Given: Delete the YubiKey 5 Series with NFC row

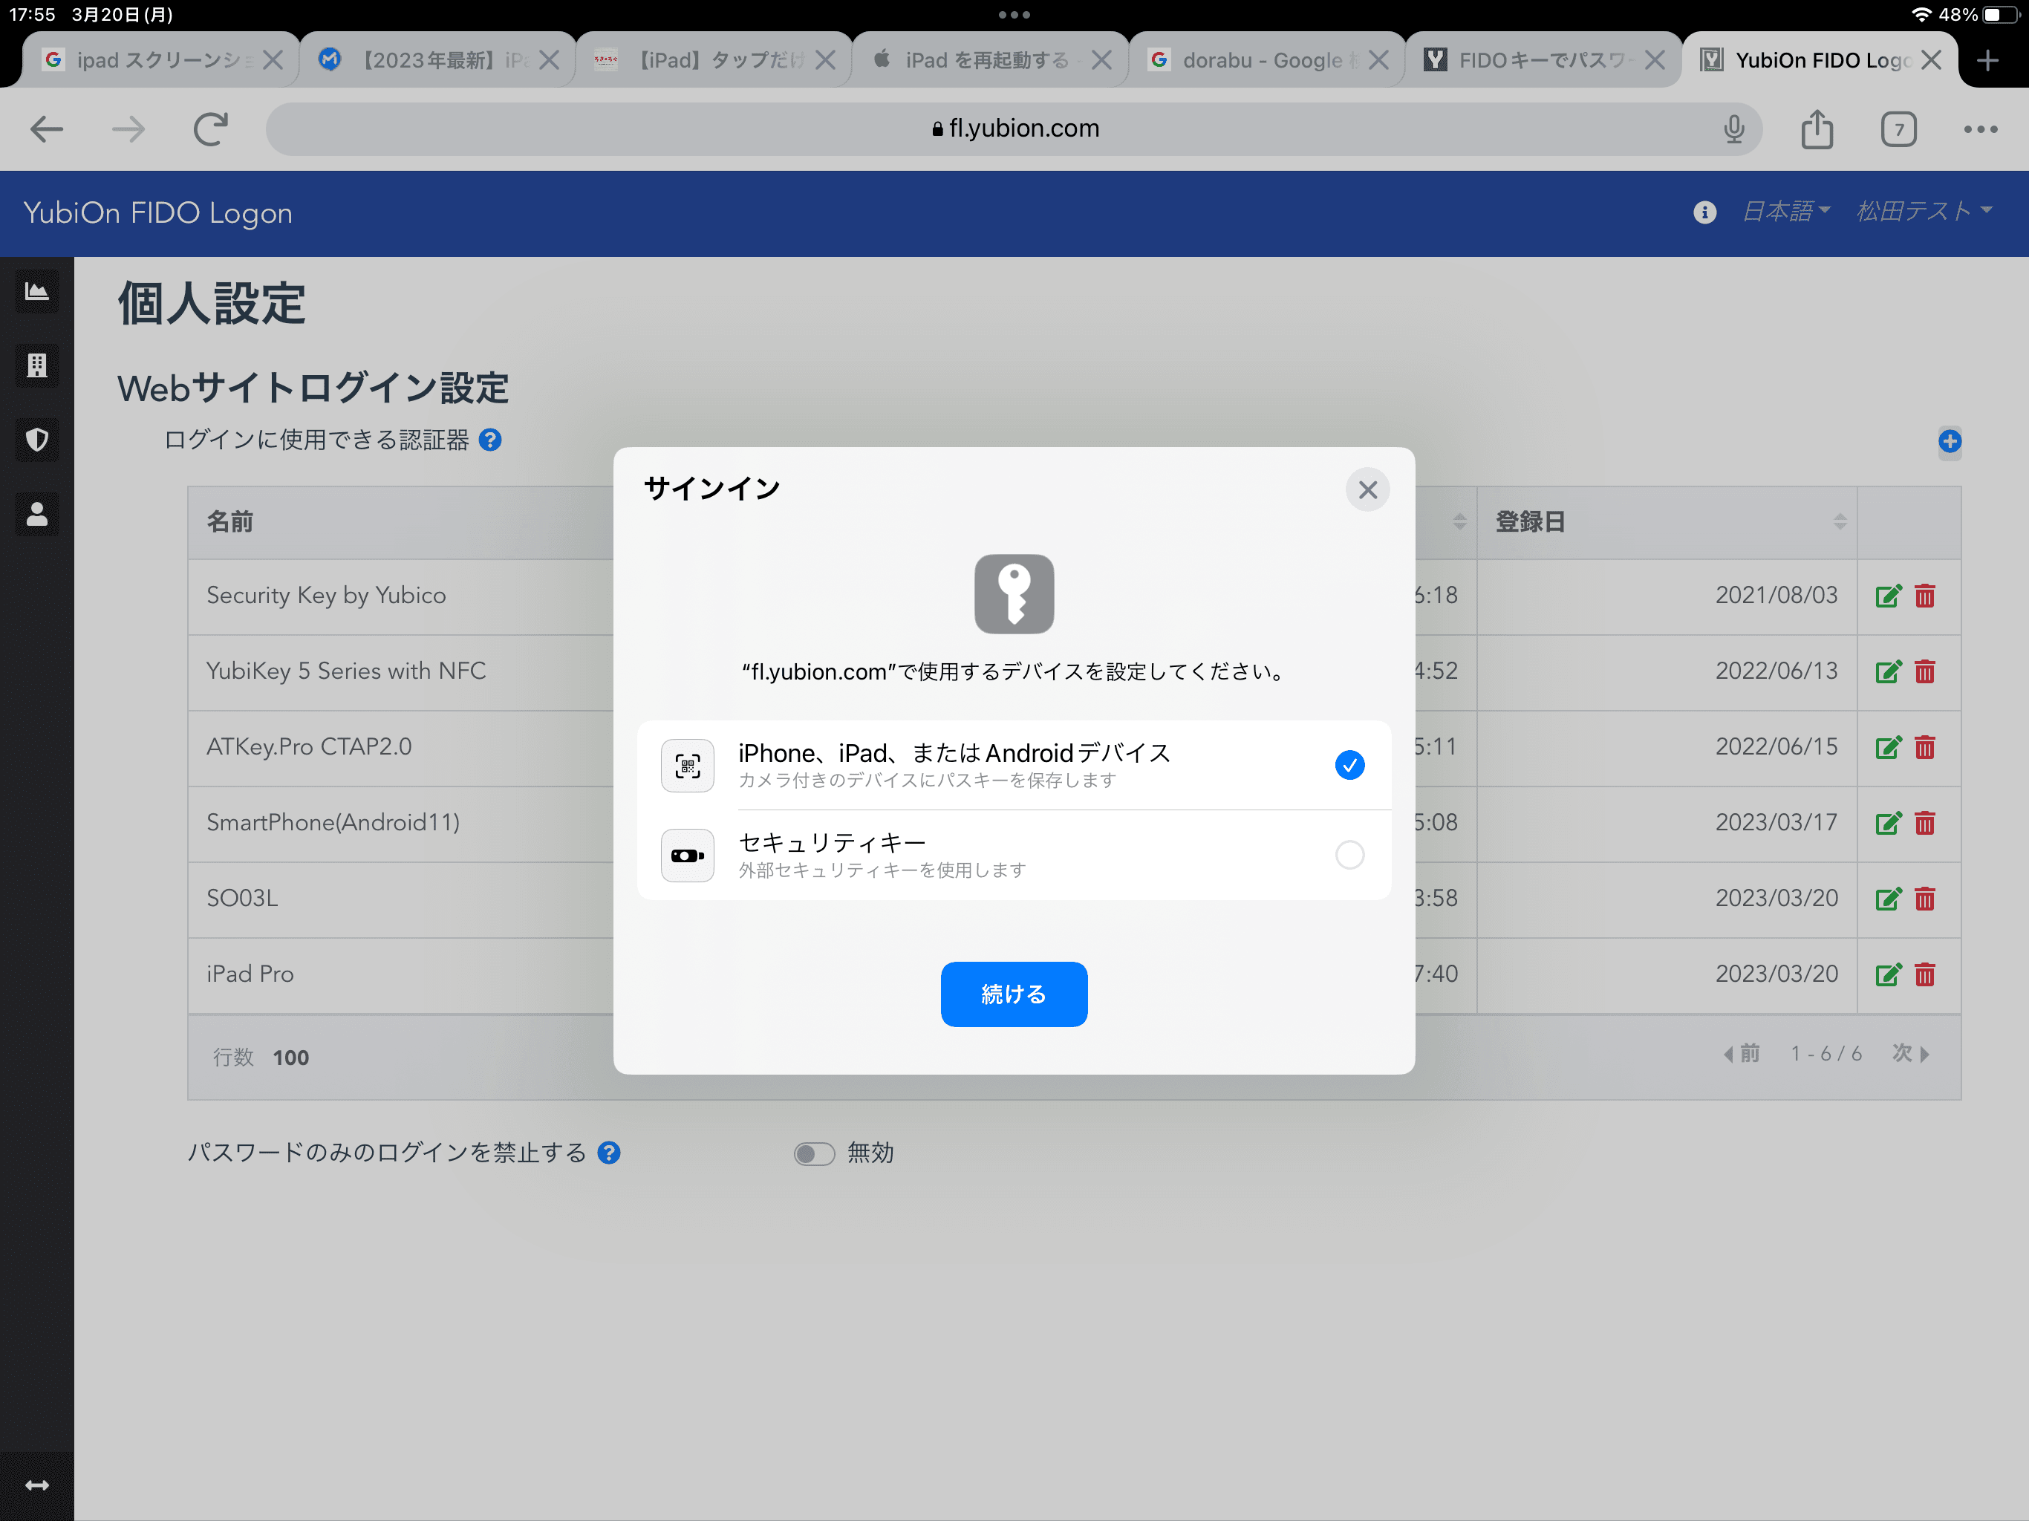Looking at the screenshot, I should pos(1924,671).
